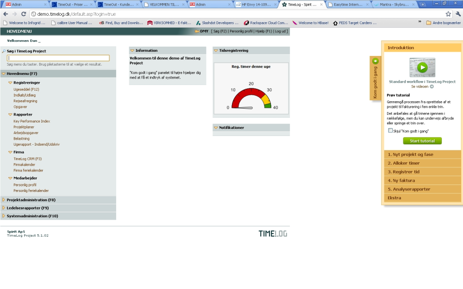463x289 pixels.
Task: Collapse the Registreringer group
Action: click(10, 83)
